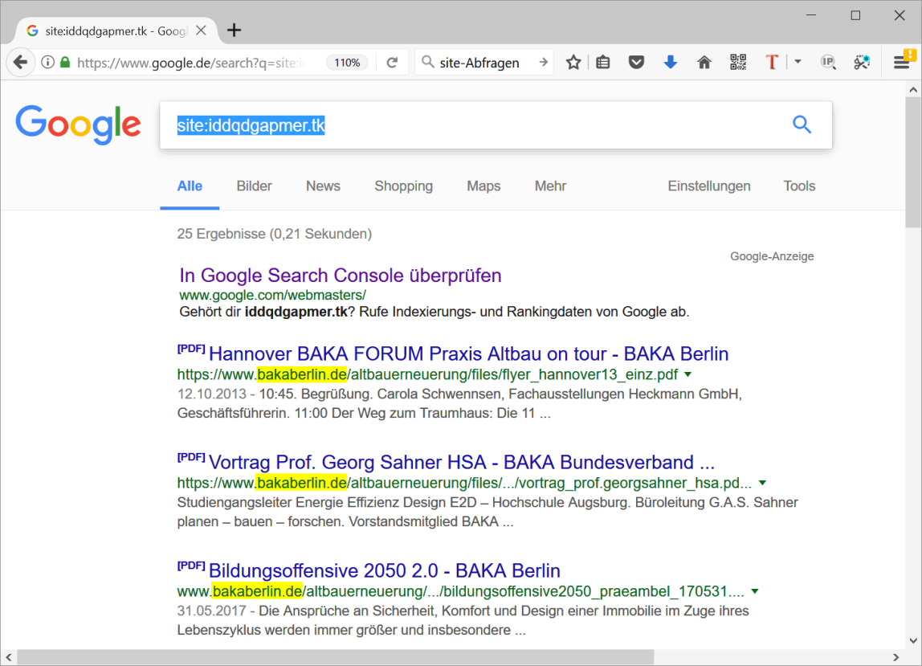Select the site:iddqdgapmer.tk browser tab
Screen dimensions: 922x666
(x=116, y=31)
